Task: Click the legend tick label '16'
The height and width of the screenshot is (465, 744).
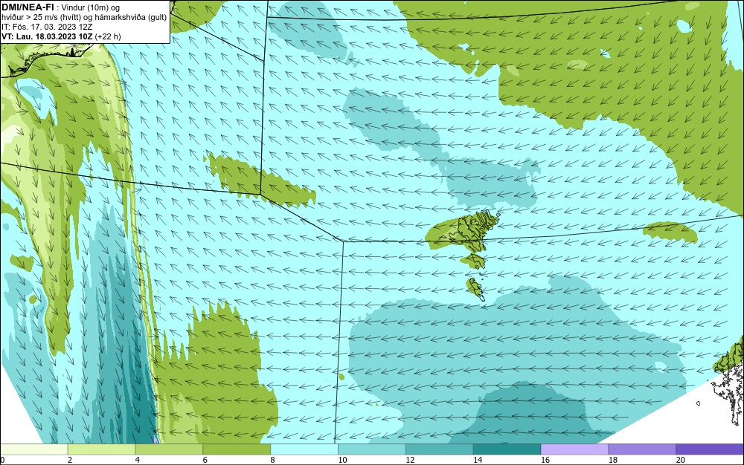Action: click(545, 460)
